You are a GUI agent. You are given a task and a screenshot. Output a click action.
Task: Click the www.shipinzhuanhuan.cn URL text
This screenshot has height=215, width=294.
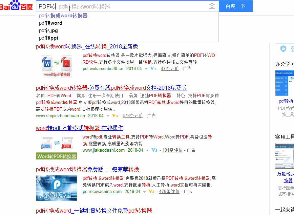pyautogui.click(x=60, y=116)
